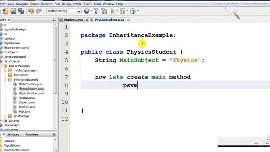
Task: Select JspCrudAjax project
Action: coord(12,125)
